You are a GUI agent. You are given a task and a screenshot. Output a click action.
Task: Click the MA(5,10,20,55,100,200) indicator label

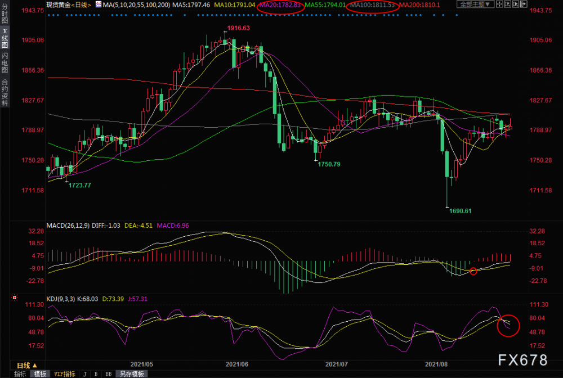pos(136,4)
